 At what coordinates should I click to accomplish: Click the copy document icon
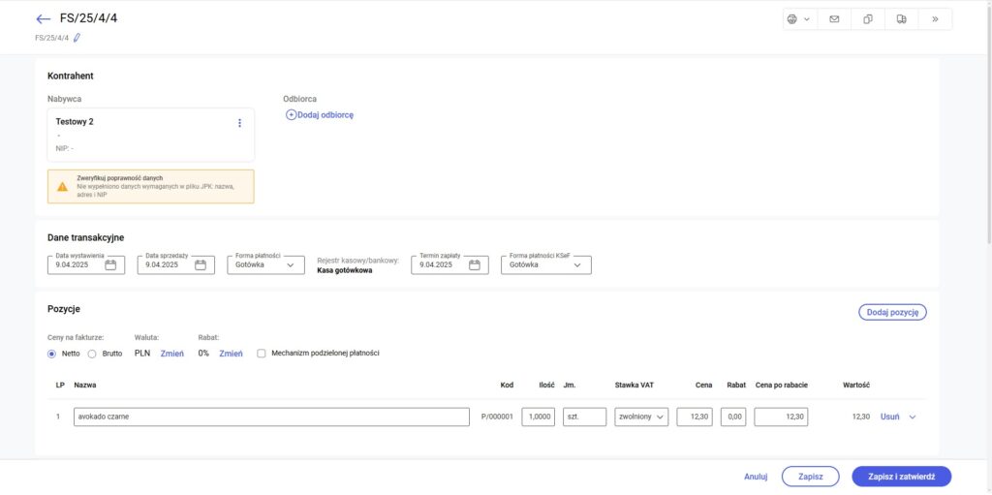(868, 19)
